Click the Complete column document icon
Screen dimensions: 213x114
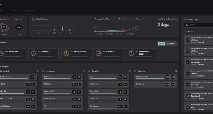pos(89,71)
